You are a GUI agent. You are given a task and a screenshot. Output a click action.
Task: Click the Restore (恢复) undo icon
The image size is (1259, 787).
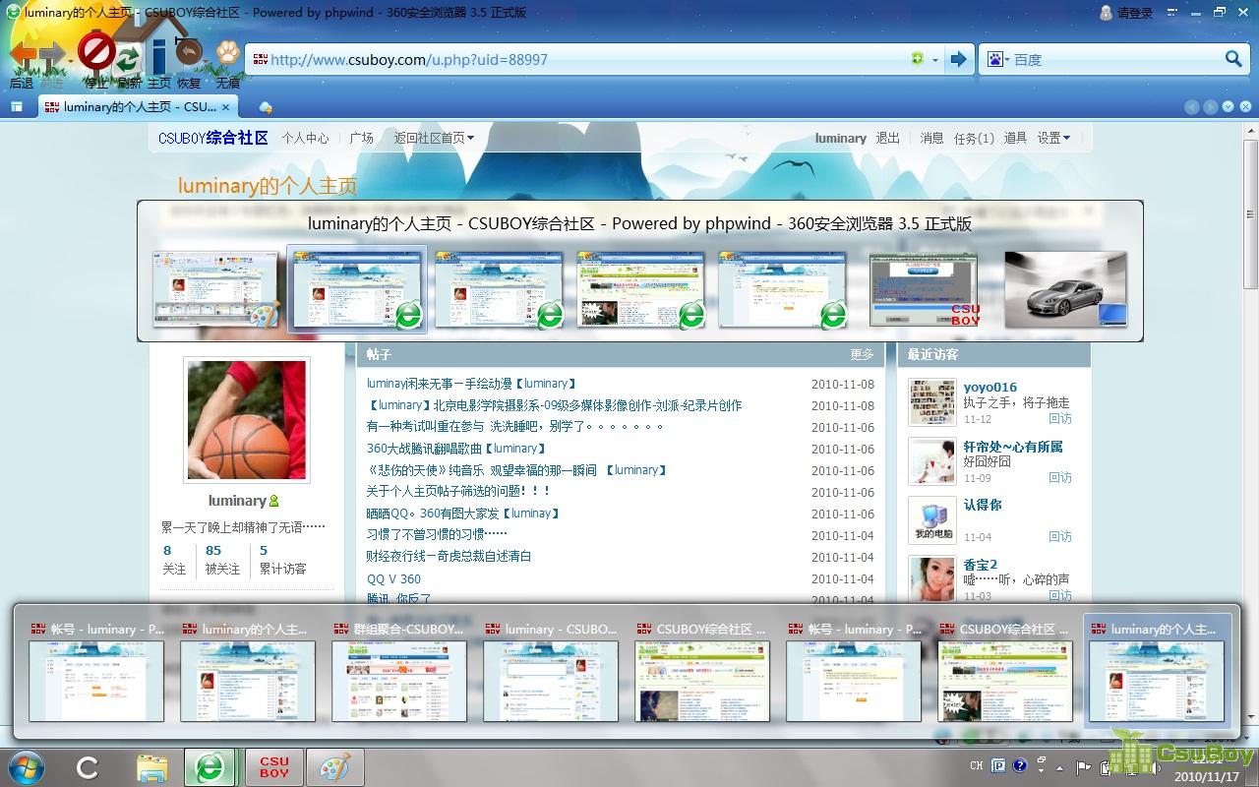pos(188,50)
